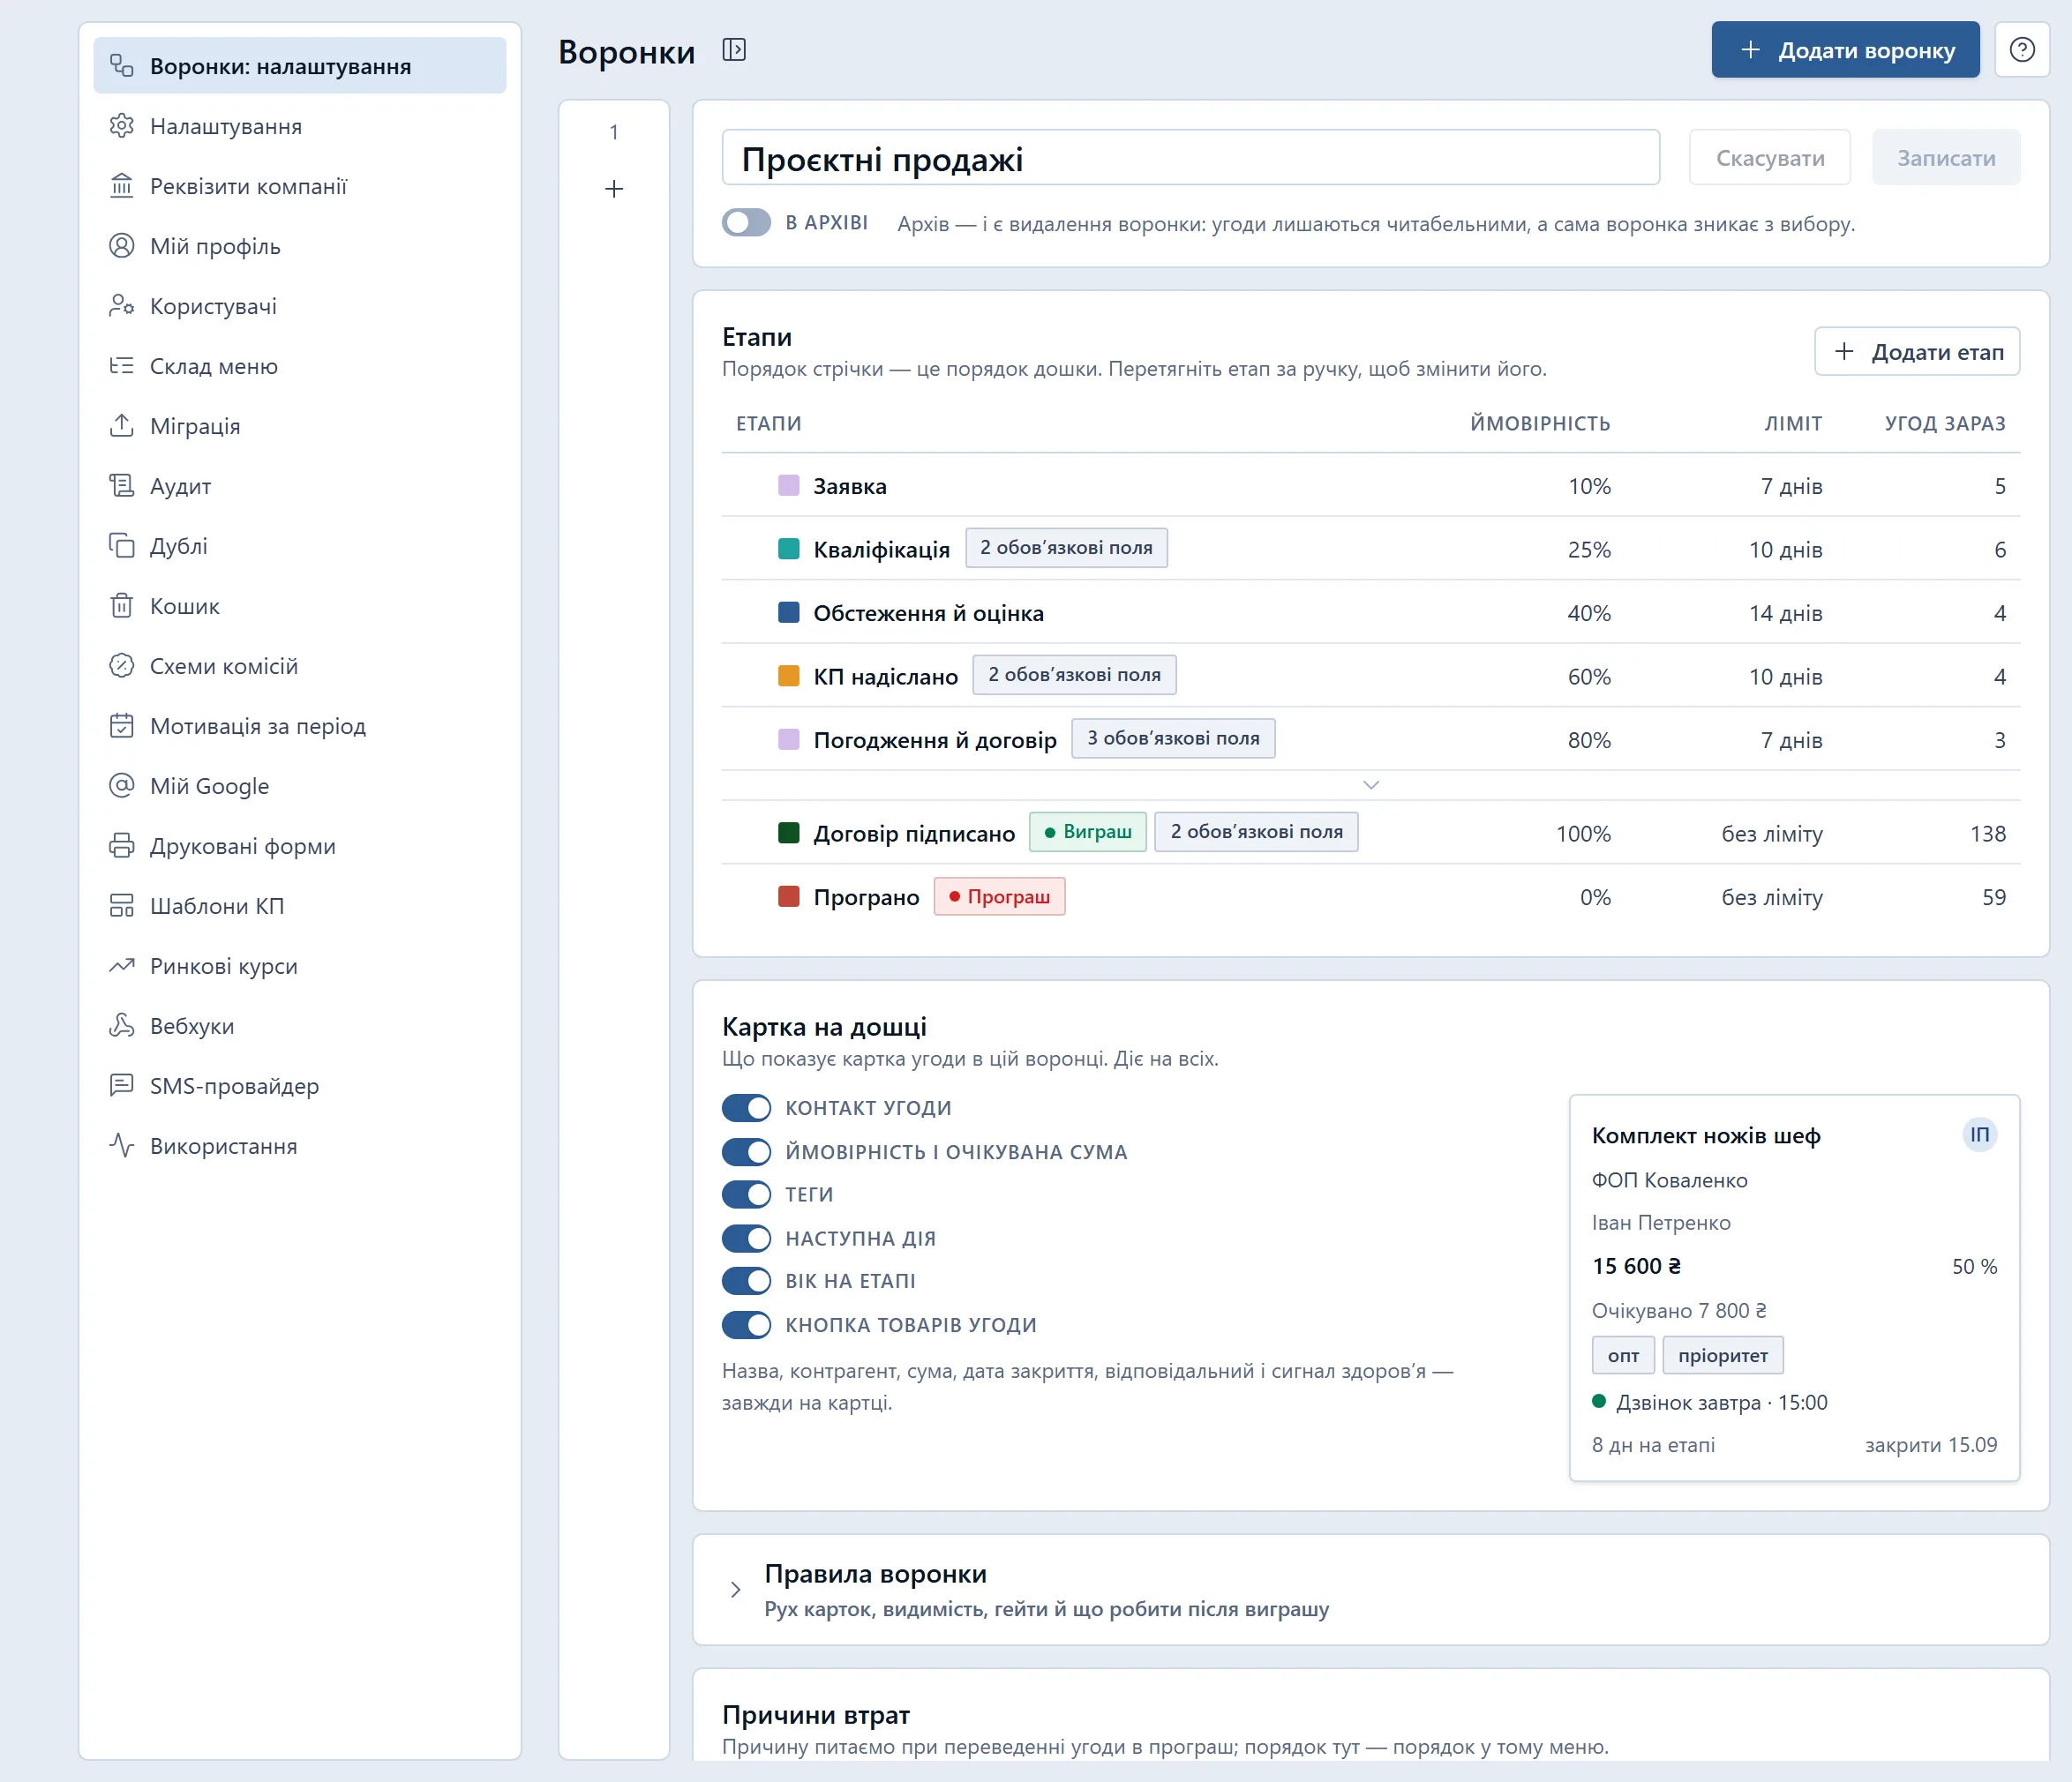Click the calendar icon for Мотивація за період

[x=121, y=726]
